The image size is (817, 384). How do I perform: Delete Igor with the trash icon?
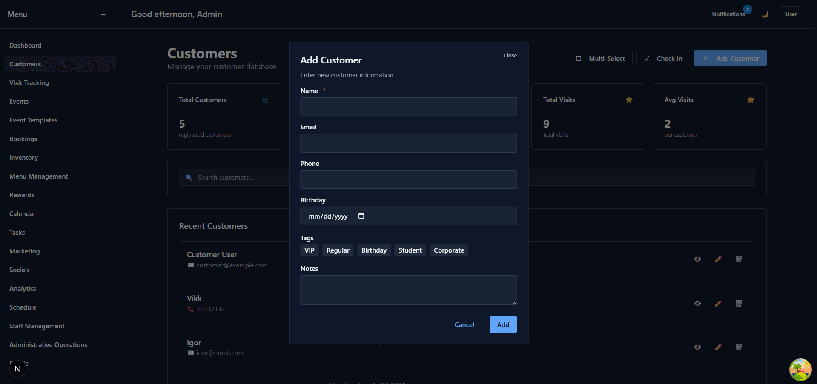coord(739,347)
